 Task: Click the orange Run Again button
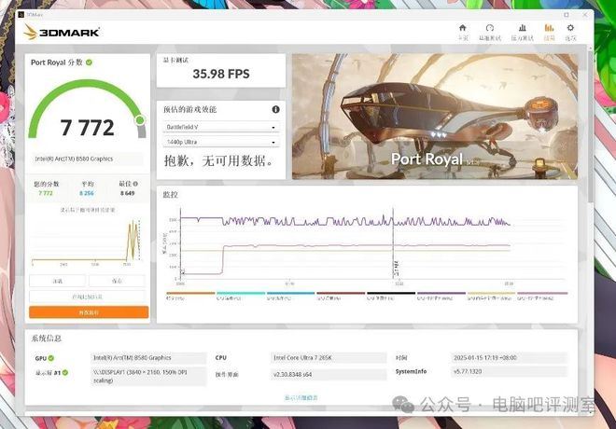pos(89,312)
